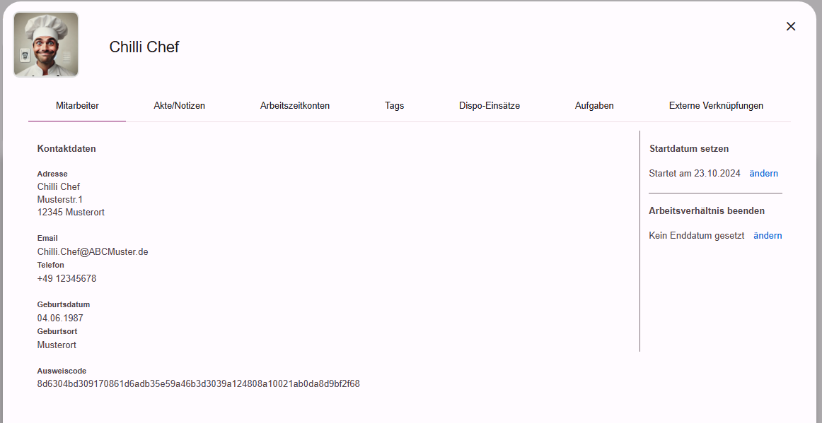Open Chilli Chef's profile photo

[46, 45]
